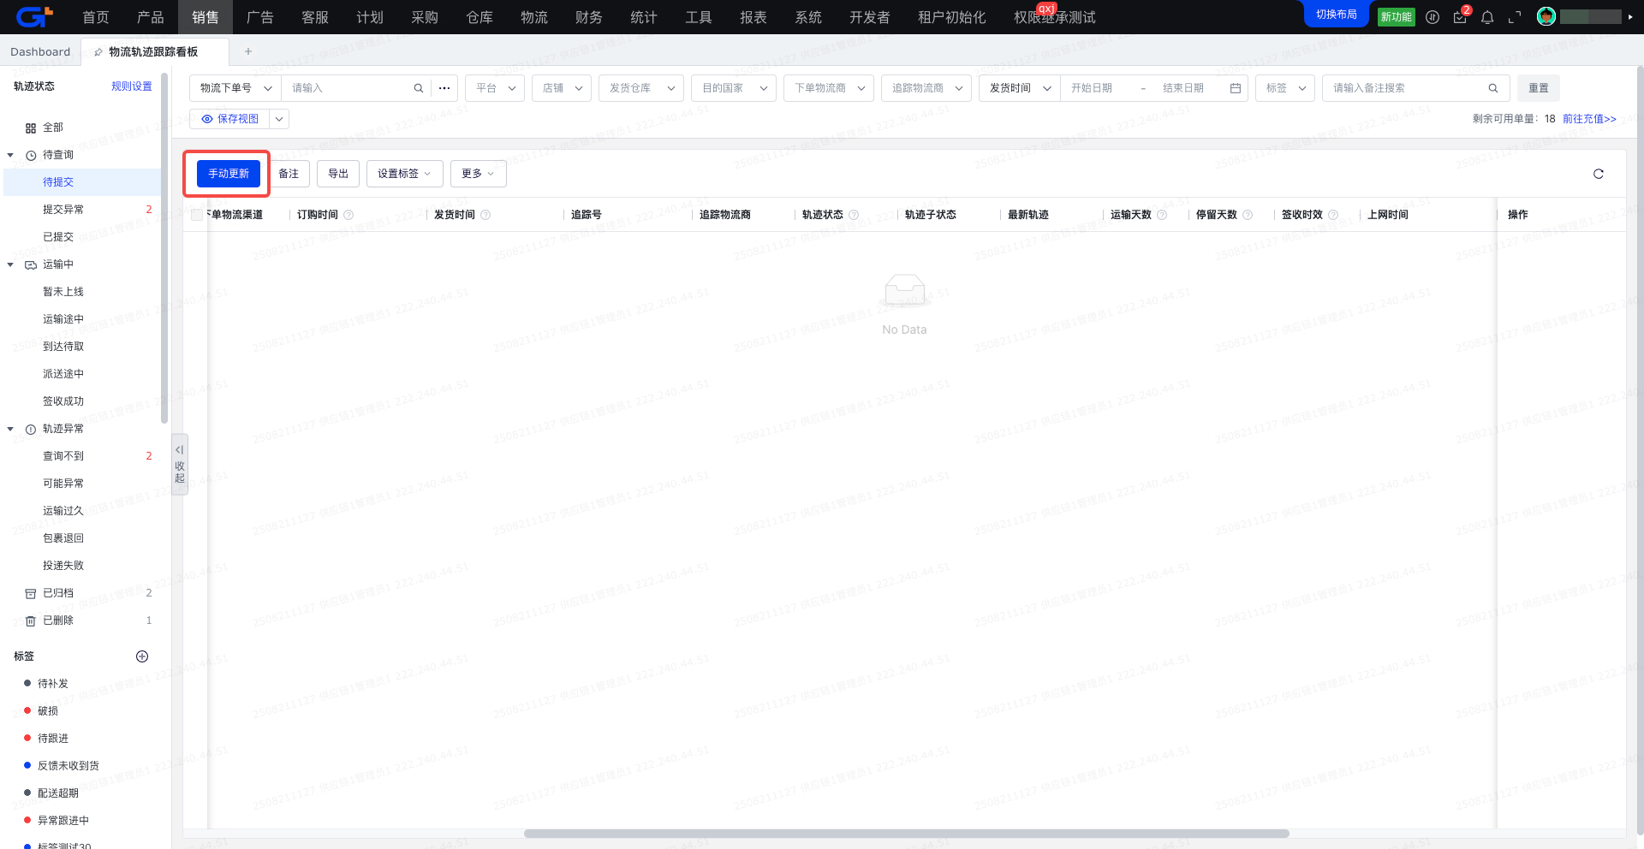Click the G+ logo in top-left
The height and width of the screenshot is (849, 1644).
[x=34, y=16]
